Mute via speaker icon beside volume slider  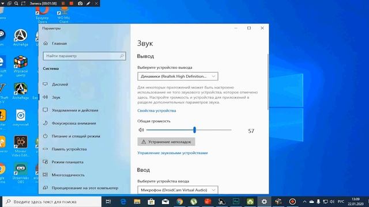[x=141, y=130]
